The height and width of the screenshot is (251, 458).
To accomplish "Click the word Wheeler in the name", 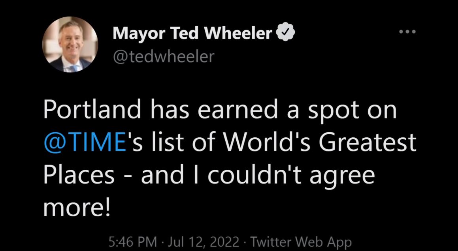I will pyautogui.click(x=238, y=33).
